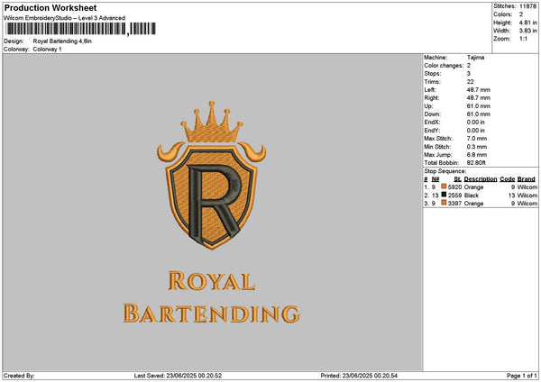Click the Zoom value '1:1'
The width and height of the screenshot is (541, 382).
pyautogui.click(x=523, y=39)
